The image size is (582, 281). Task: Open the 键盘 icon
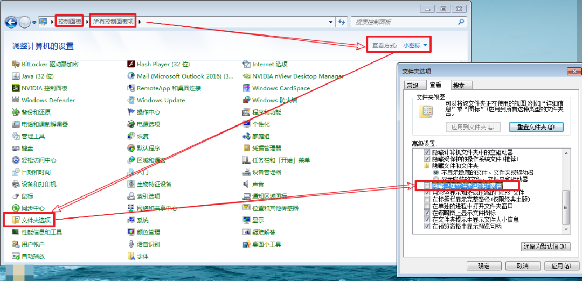[x=16, y=148]
